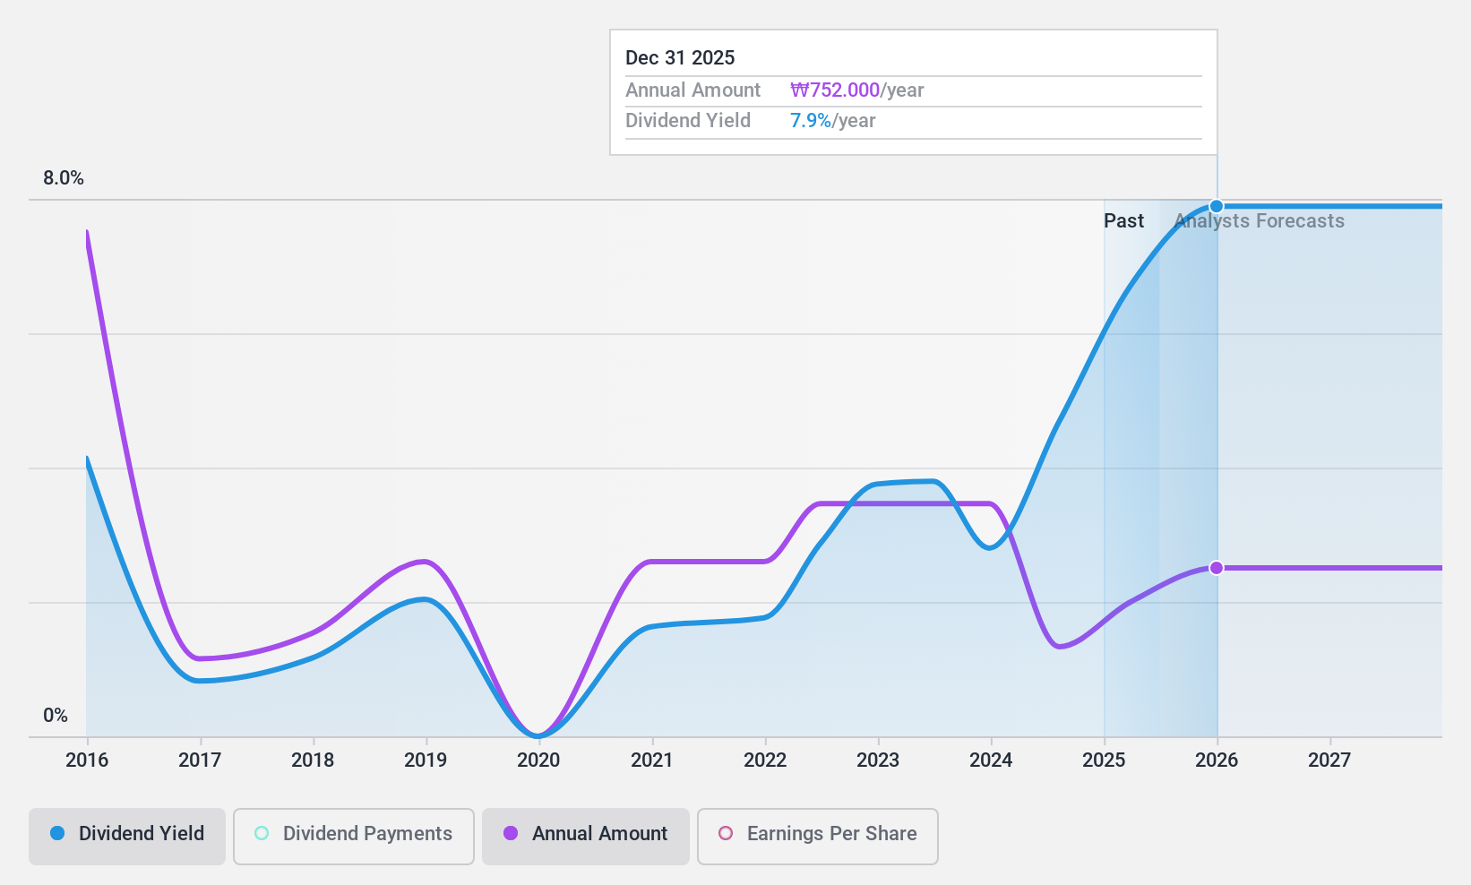The height and width of the screenshot is (885, 1471).
Task: Click the 2016 x-axis label
Action: [x=87, y=760]
